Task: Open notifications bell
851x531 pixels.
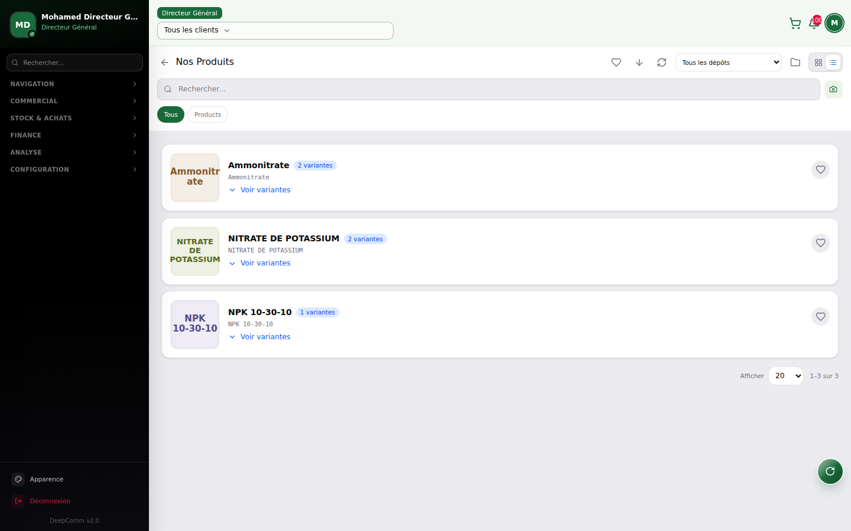Action: [814, 24]
